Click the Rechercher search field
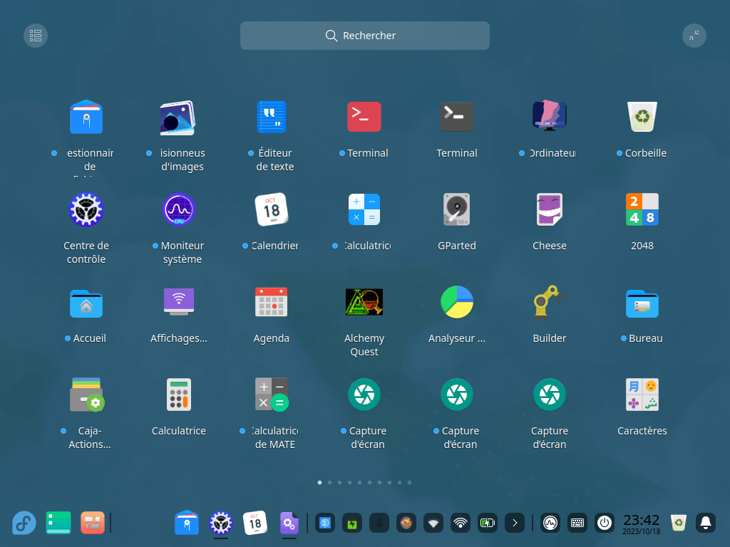 point(365,36)
